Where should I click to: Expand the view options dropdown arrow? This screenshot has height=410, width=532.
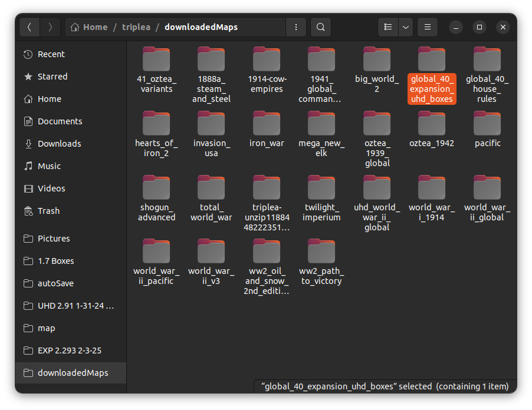click(405, 27)
